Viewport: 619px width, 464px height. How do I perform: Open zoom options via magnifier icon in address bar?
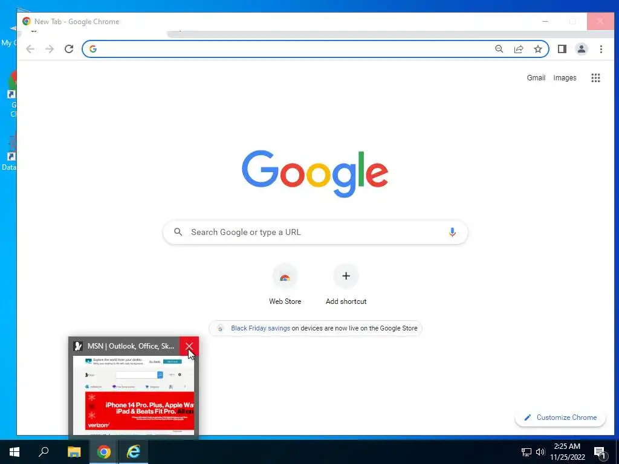pos(499,49)
